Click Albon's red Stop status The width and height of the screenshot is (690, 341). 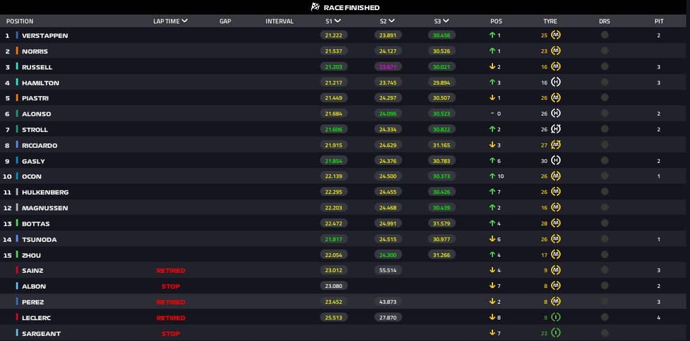[x=170, y=287]
